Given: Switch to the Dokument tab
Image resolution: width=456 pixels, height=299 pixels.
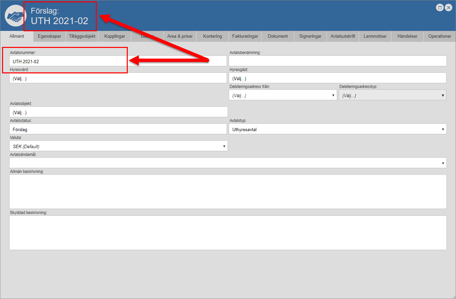Looking at the screenshot, I should (278, 36).
